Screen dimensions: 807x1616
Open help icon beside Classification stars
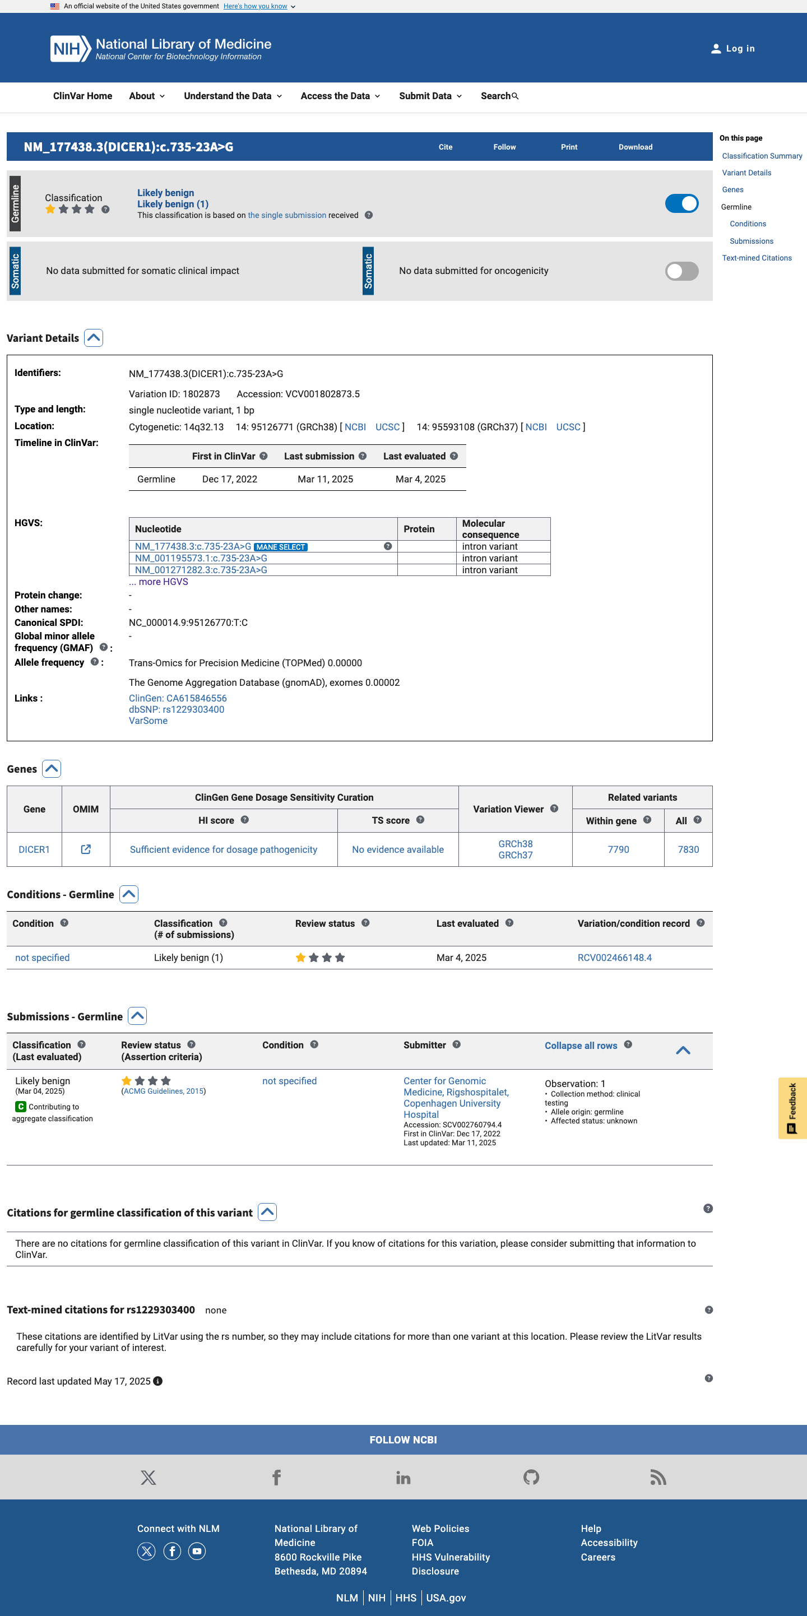pyautogui.click(x=105, y=210)
